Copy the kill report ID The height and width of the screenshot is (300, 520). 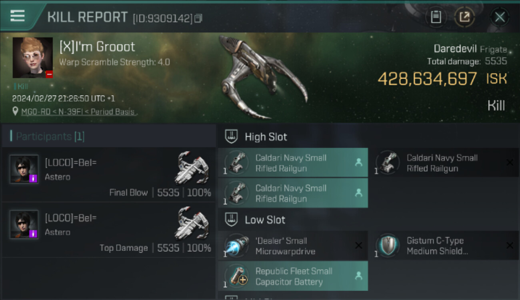[198, 18]
